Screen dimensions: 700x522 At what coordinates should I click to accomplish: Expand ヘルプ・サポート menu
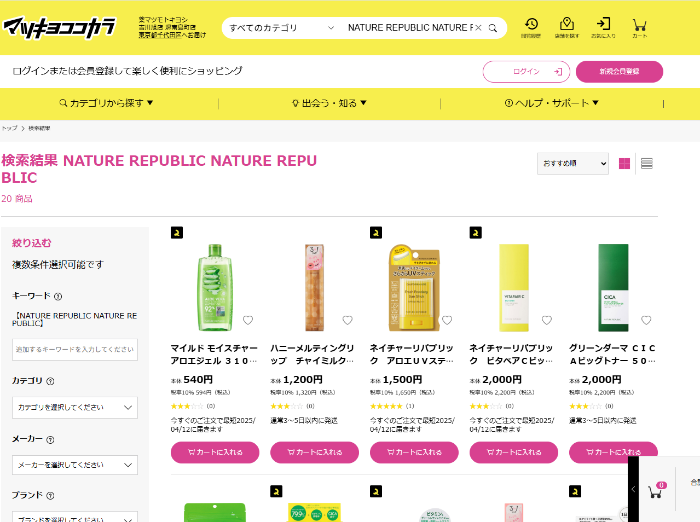pyautogui.click(x=552, y=103)
